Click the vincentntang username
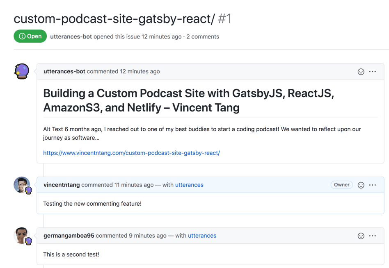Image resolution: width=389 pixels, height=268 pixels. (x=62, y=185)
